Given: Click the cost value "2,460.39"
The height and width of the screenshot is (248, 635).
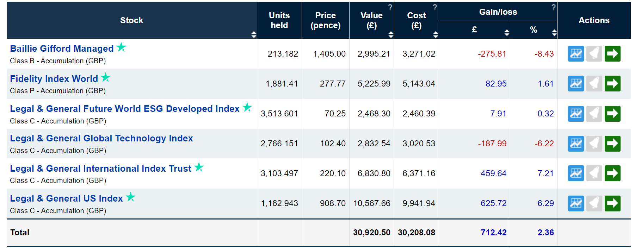Looking at the screenshot, I should click(x=419, y=114).
